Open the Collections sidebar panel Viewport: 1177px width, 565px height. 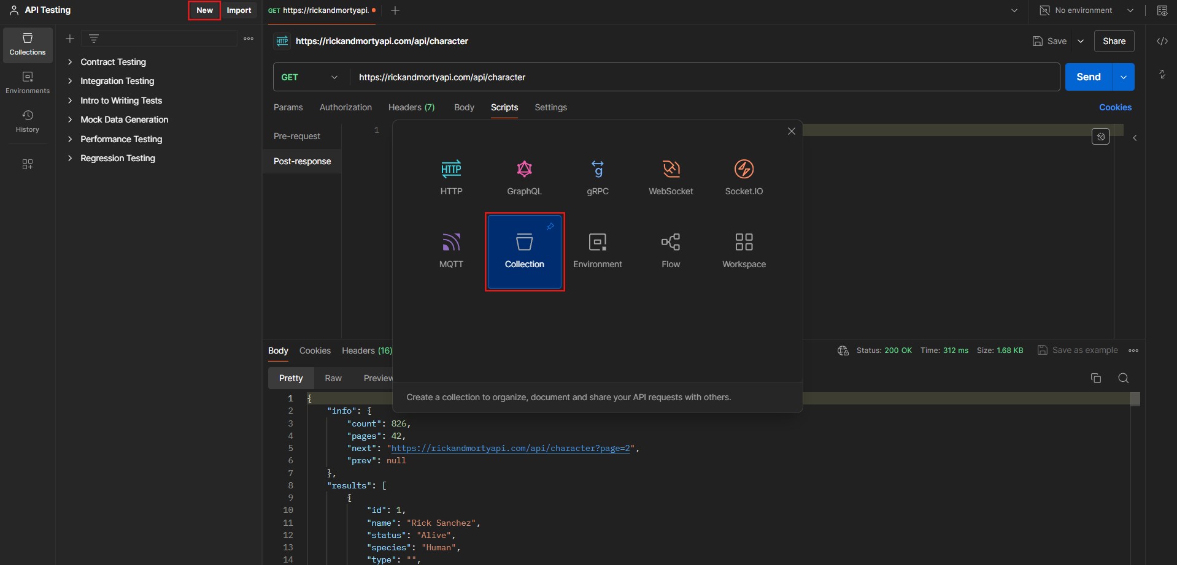coord(28,45)
